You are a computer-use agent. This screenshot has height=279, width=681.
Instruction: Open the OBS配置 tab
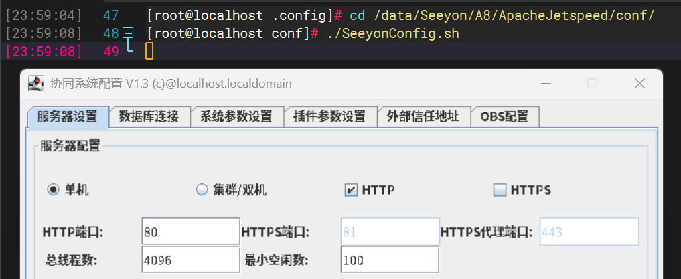pyautogui.click(x=505, y=117)
